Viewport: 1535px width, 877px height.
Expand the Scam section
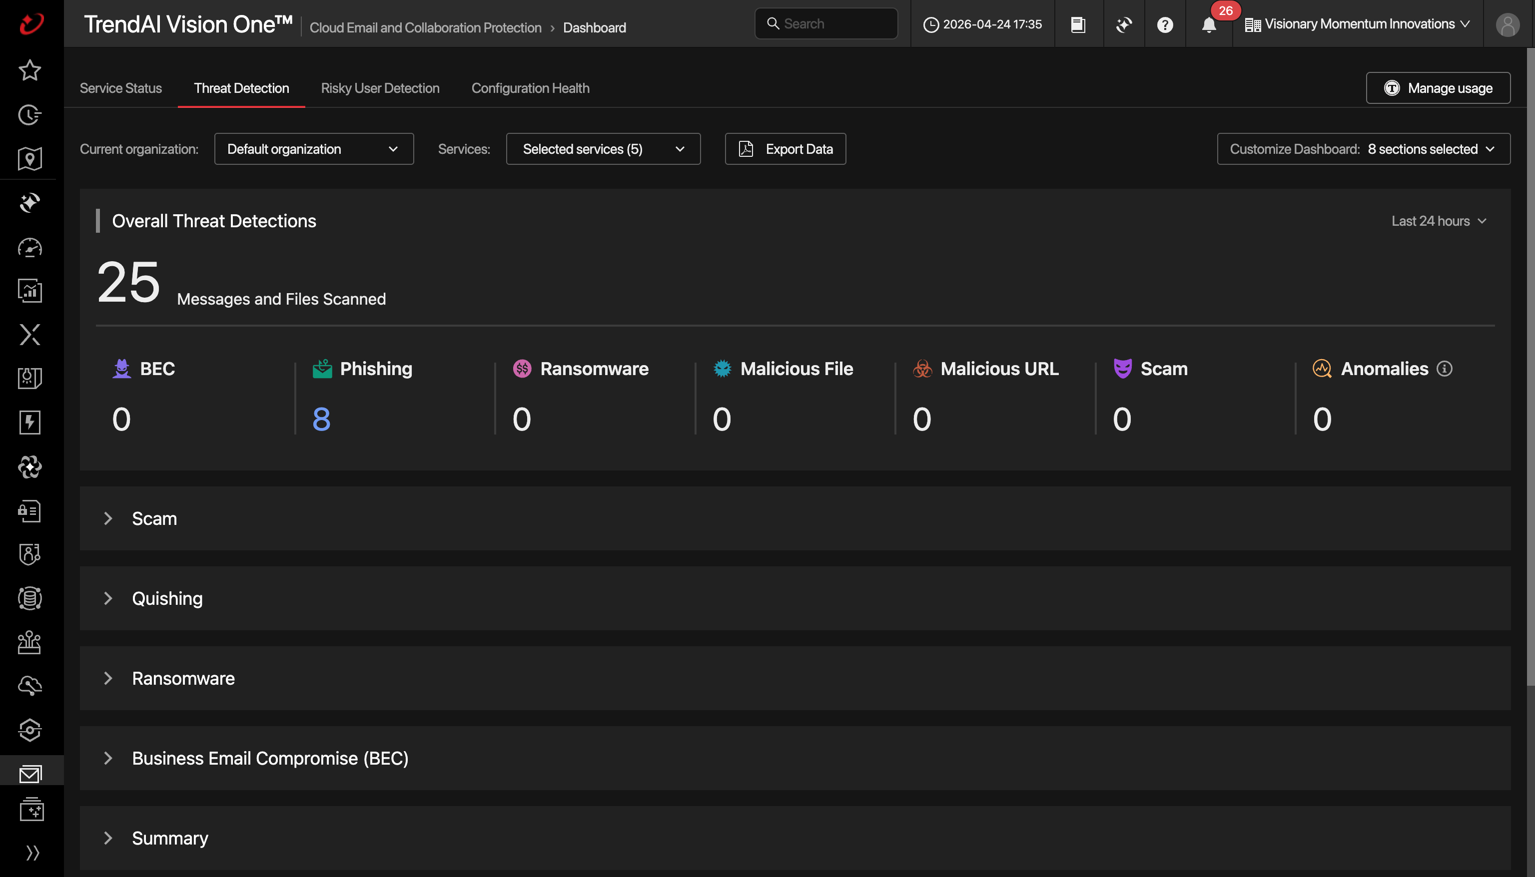(794, 518)
